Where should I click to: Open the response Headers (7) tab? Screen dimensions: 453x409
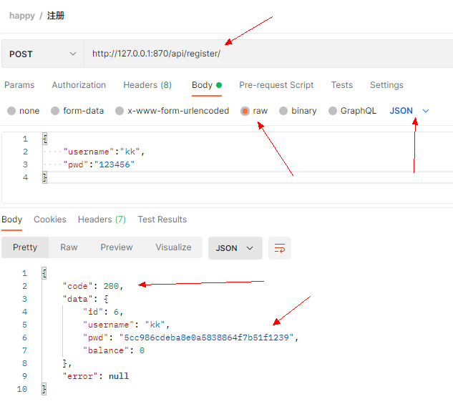[102, 220]
